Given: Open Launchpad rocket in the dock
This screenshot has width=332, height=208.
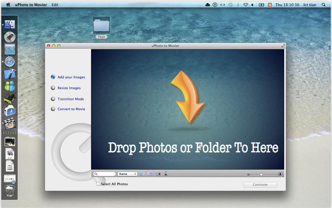Looking at the screenshot, I should [x=10, y=37].
